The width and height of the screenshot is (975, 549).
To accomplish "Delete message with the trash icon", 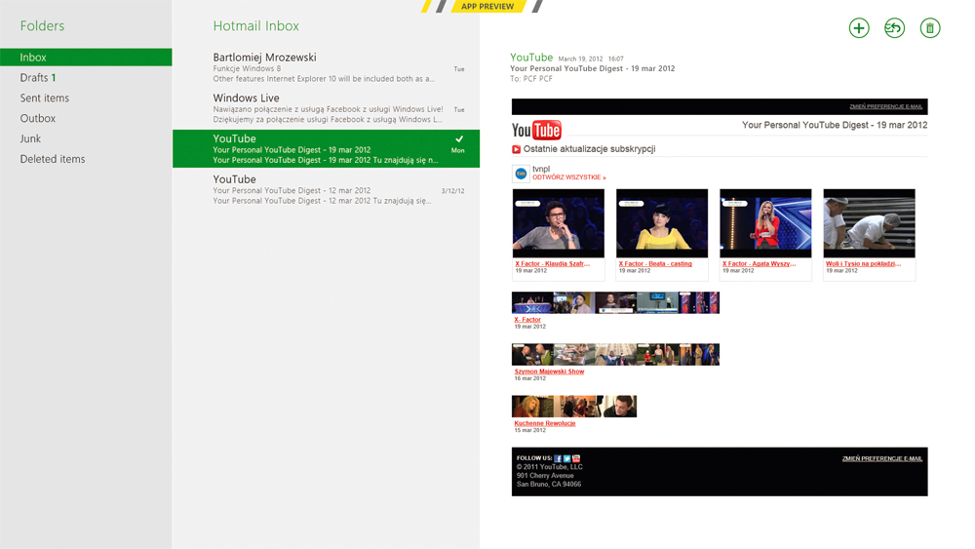I will pyautogui.click(x=930, y=28).
